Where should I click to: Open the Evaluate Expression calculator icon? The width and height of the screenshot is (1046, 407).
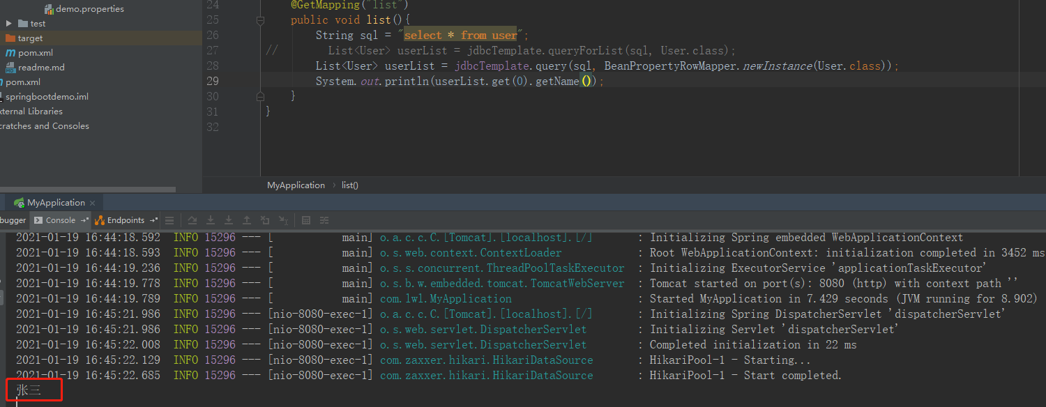coord(305,220)
